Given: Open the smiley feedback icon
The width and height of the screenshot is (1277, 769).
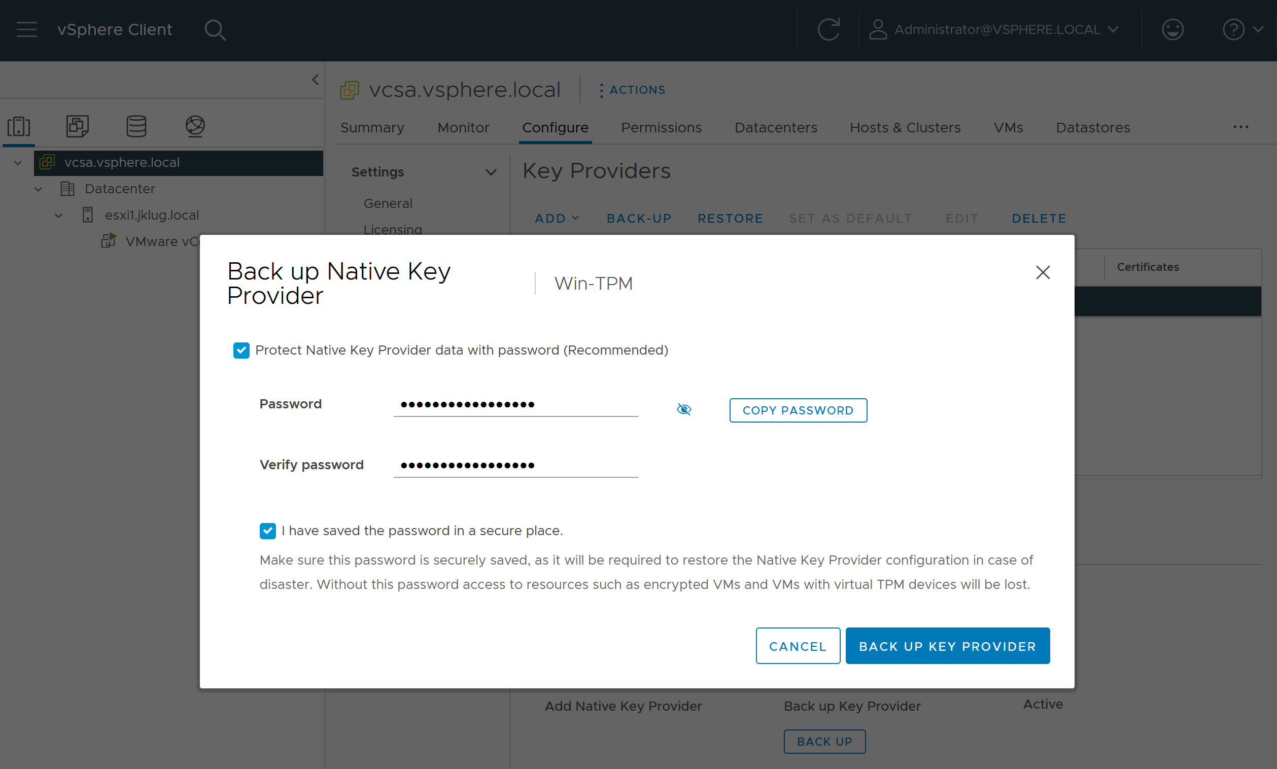Looking at the screenshot, I should 1172,29.
